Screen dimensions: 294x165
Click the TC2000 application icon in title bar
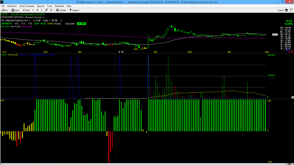(x=2, y=2)
